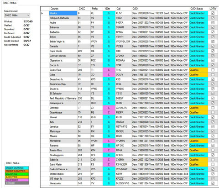Screen dimensions: 219x188
Task: Click the LOTW column header
Action: coord(213,9)
